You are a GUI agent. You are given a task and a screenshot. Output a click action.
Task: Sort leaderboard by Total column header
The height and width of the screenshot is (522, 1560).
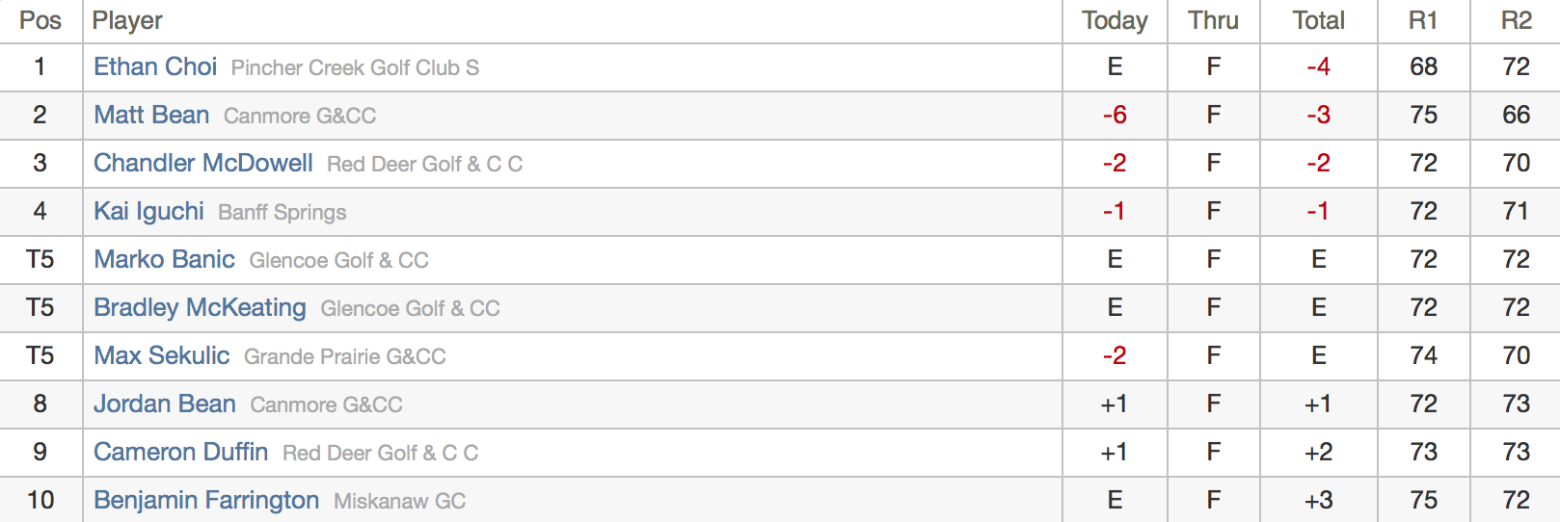point(1318,21)
